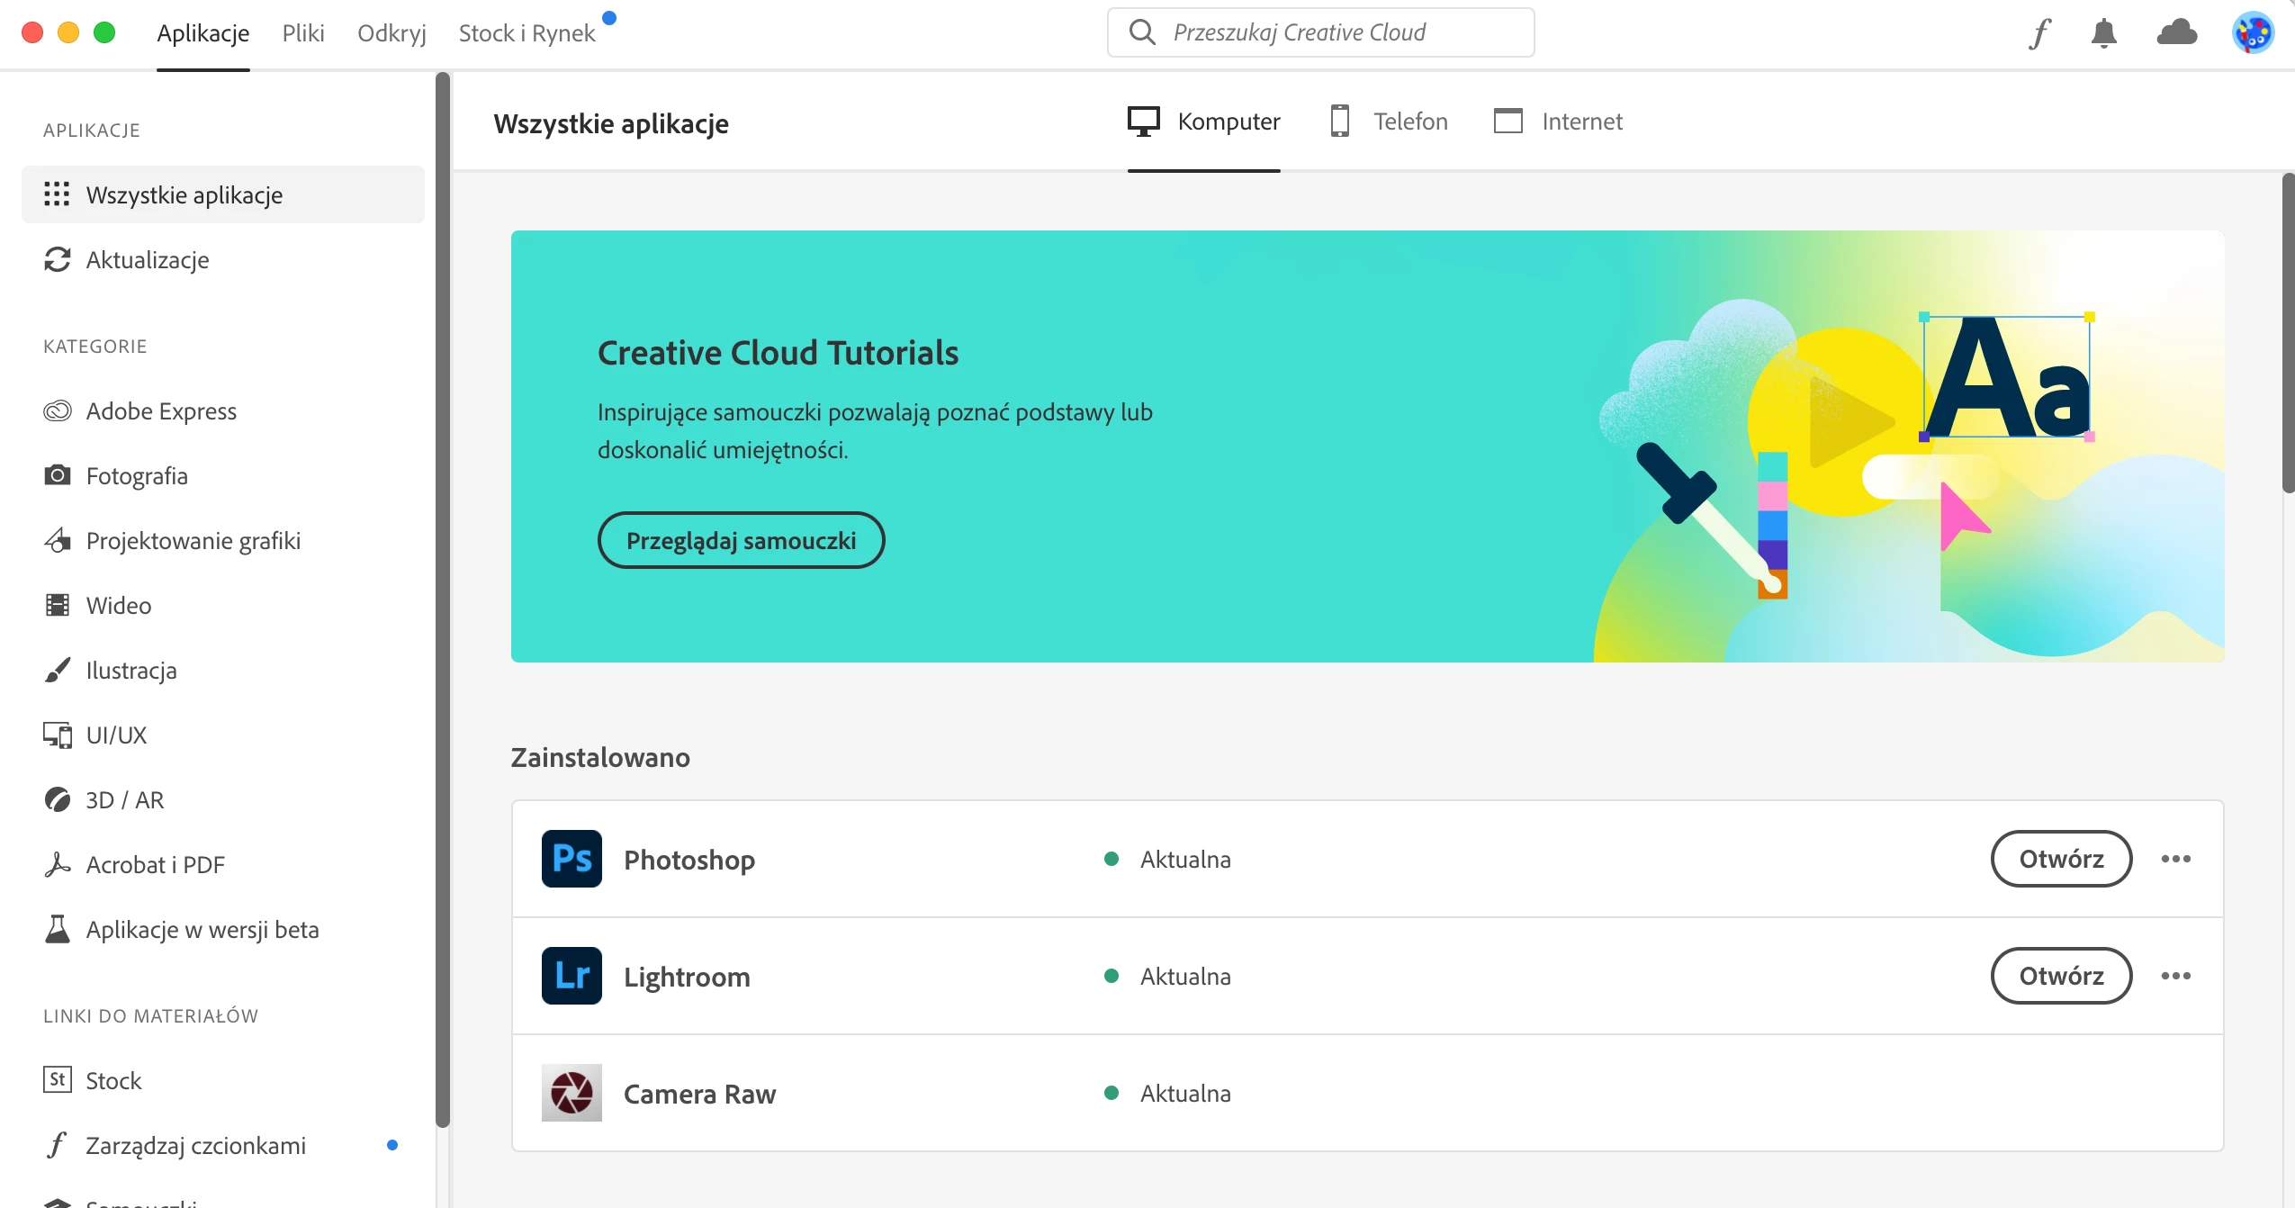Viewport: 2295px width, 1208px height.
Task: Click Przeglądaj samouczki button
Action: point(741,540)
